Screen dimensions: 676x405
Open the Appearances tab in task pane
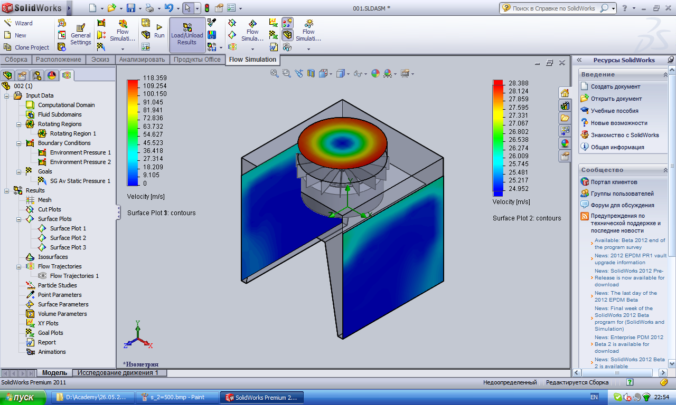click(x=565, y=143)
